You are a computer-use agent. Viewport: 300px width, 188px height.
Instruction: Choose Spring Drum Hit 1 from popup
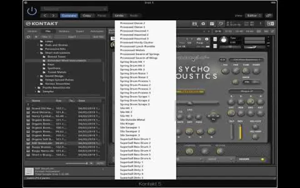tap(132, 62)
